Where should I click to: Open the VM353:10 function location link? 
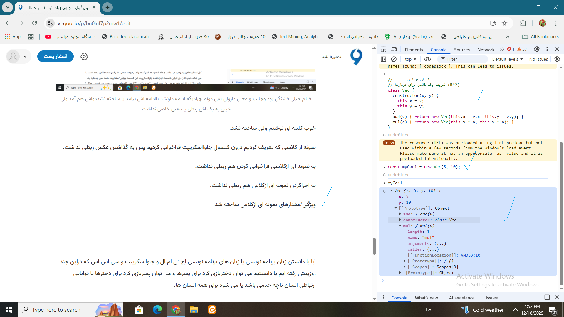click(470, 255)
